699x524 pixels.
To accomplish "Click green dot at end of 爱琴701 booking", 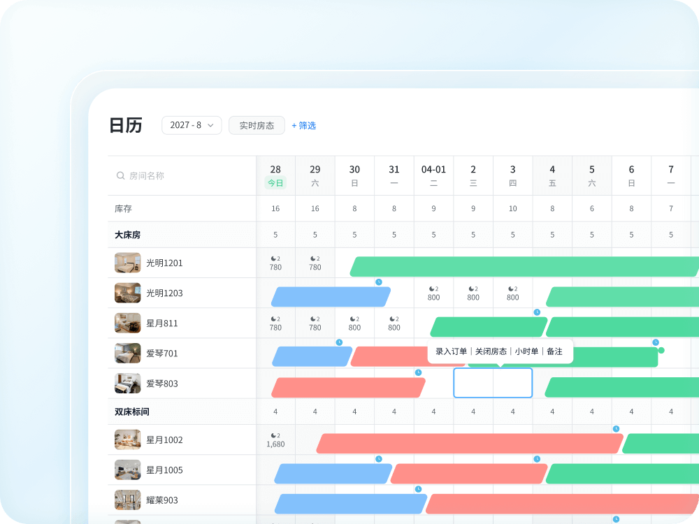I will coord(661,350).
